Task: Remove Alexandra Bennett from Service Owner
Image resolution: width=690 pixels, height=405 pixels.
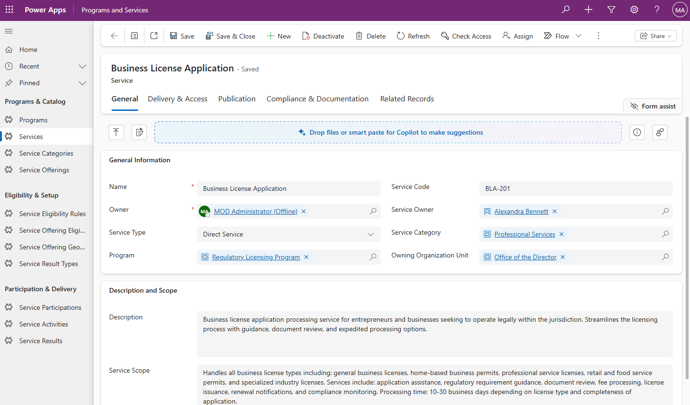Action: click(555, 211)
